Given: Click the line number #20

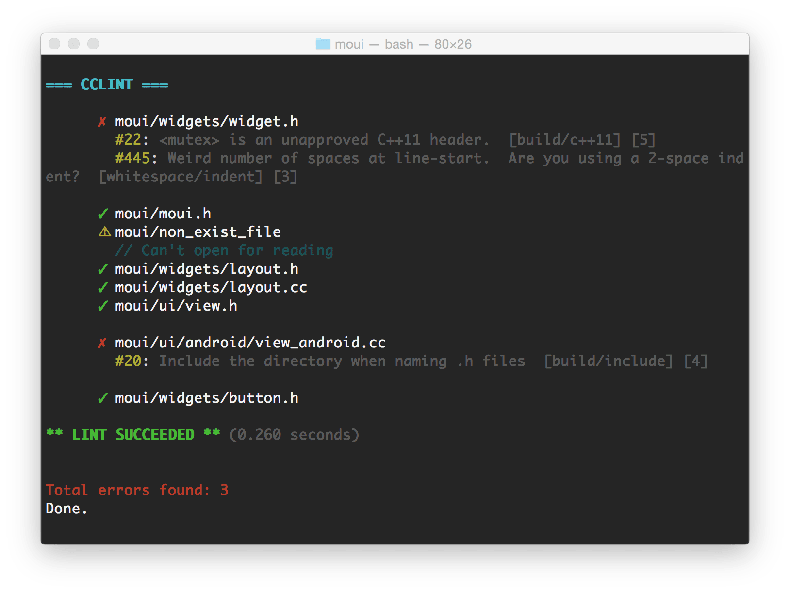Looking at the screenshot, I should (x=128, y=361).
